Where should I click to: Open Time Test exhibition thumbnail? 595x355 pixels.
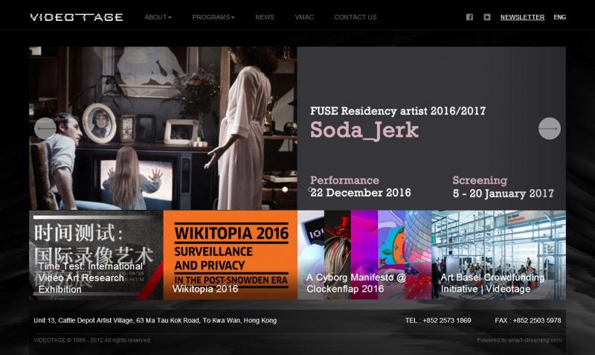tap(96, 255)
